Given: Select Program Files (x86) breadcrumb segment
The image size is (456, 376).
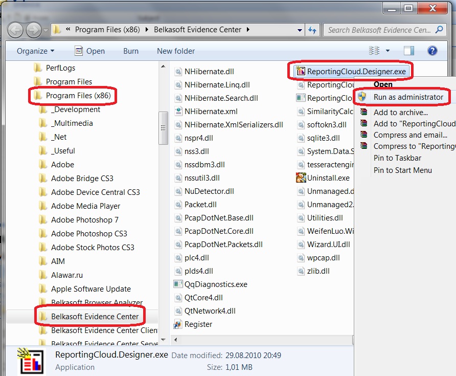Looking at the screenshot, I should click(107, 30).
